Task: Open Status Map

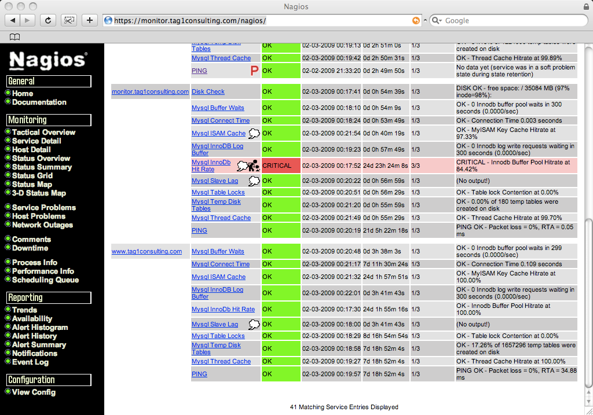Action: (32, 185)
